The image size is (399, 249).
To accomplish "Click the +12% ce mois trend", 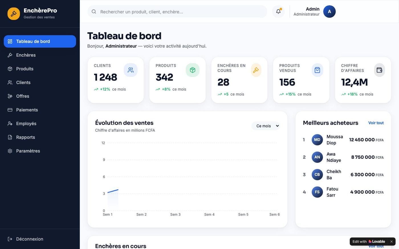I will (110, 89).
